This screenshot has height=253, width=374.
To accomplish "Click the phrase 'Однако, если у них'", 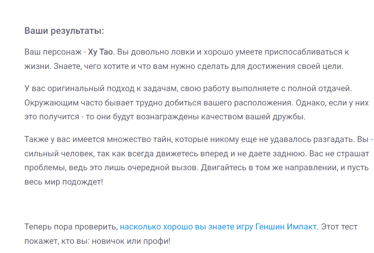I will pos(332,103).
